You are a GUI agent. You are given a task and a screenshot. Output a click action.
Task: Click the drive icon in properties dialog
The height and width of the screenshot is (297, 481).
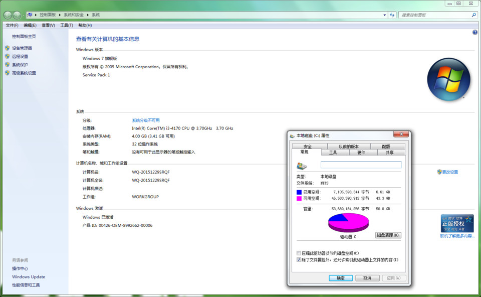tap(302, 165)
